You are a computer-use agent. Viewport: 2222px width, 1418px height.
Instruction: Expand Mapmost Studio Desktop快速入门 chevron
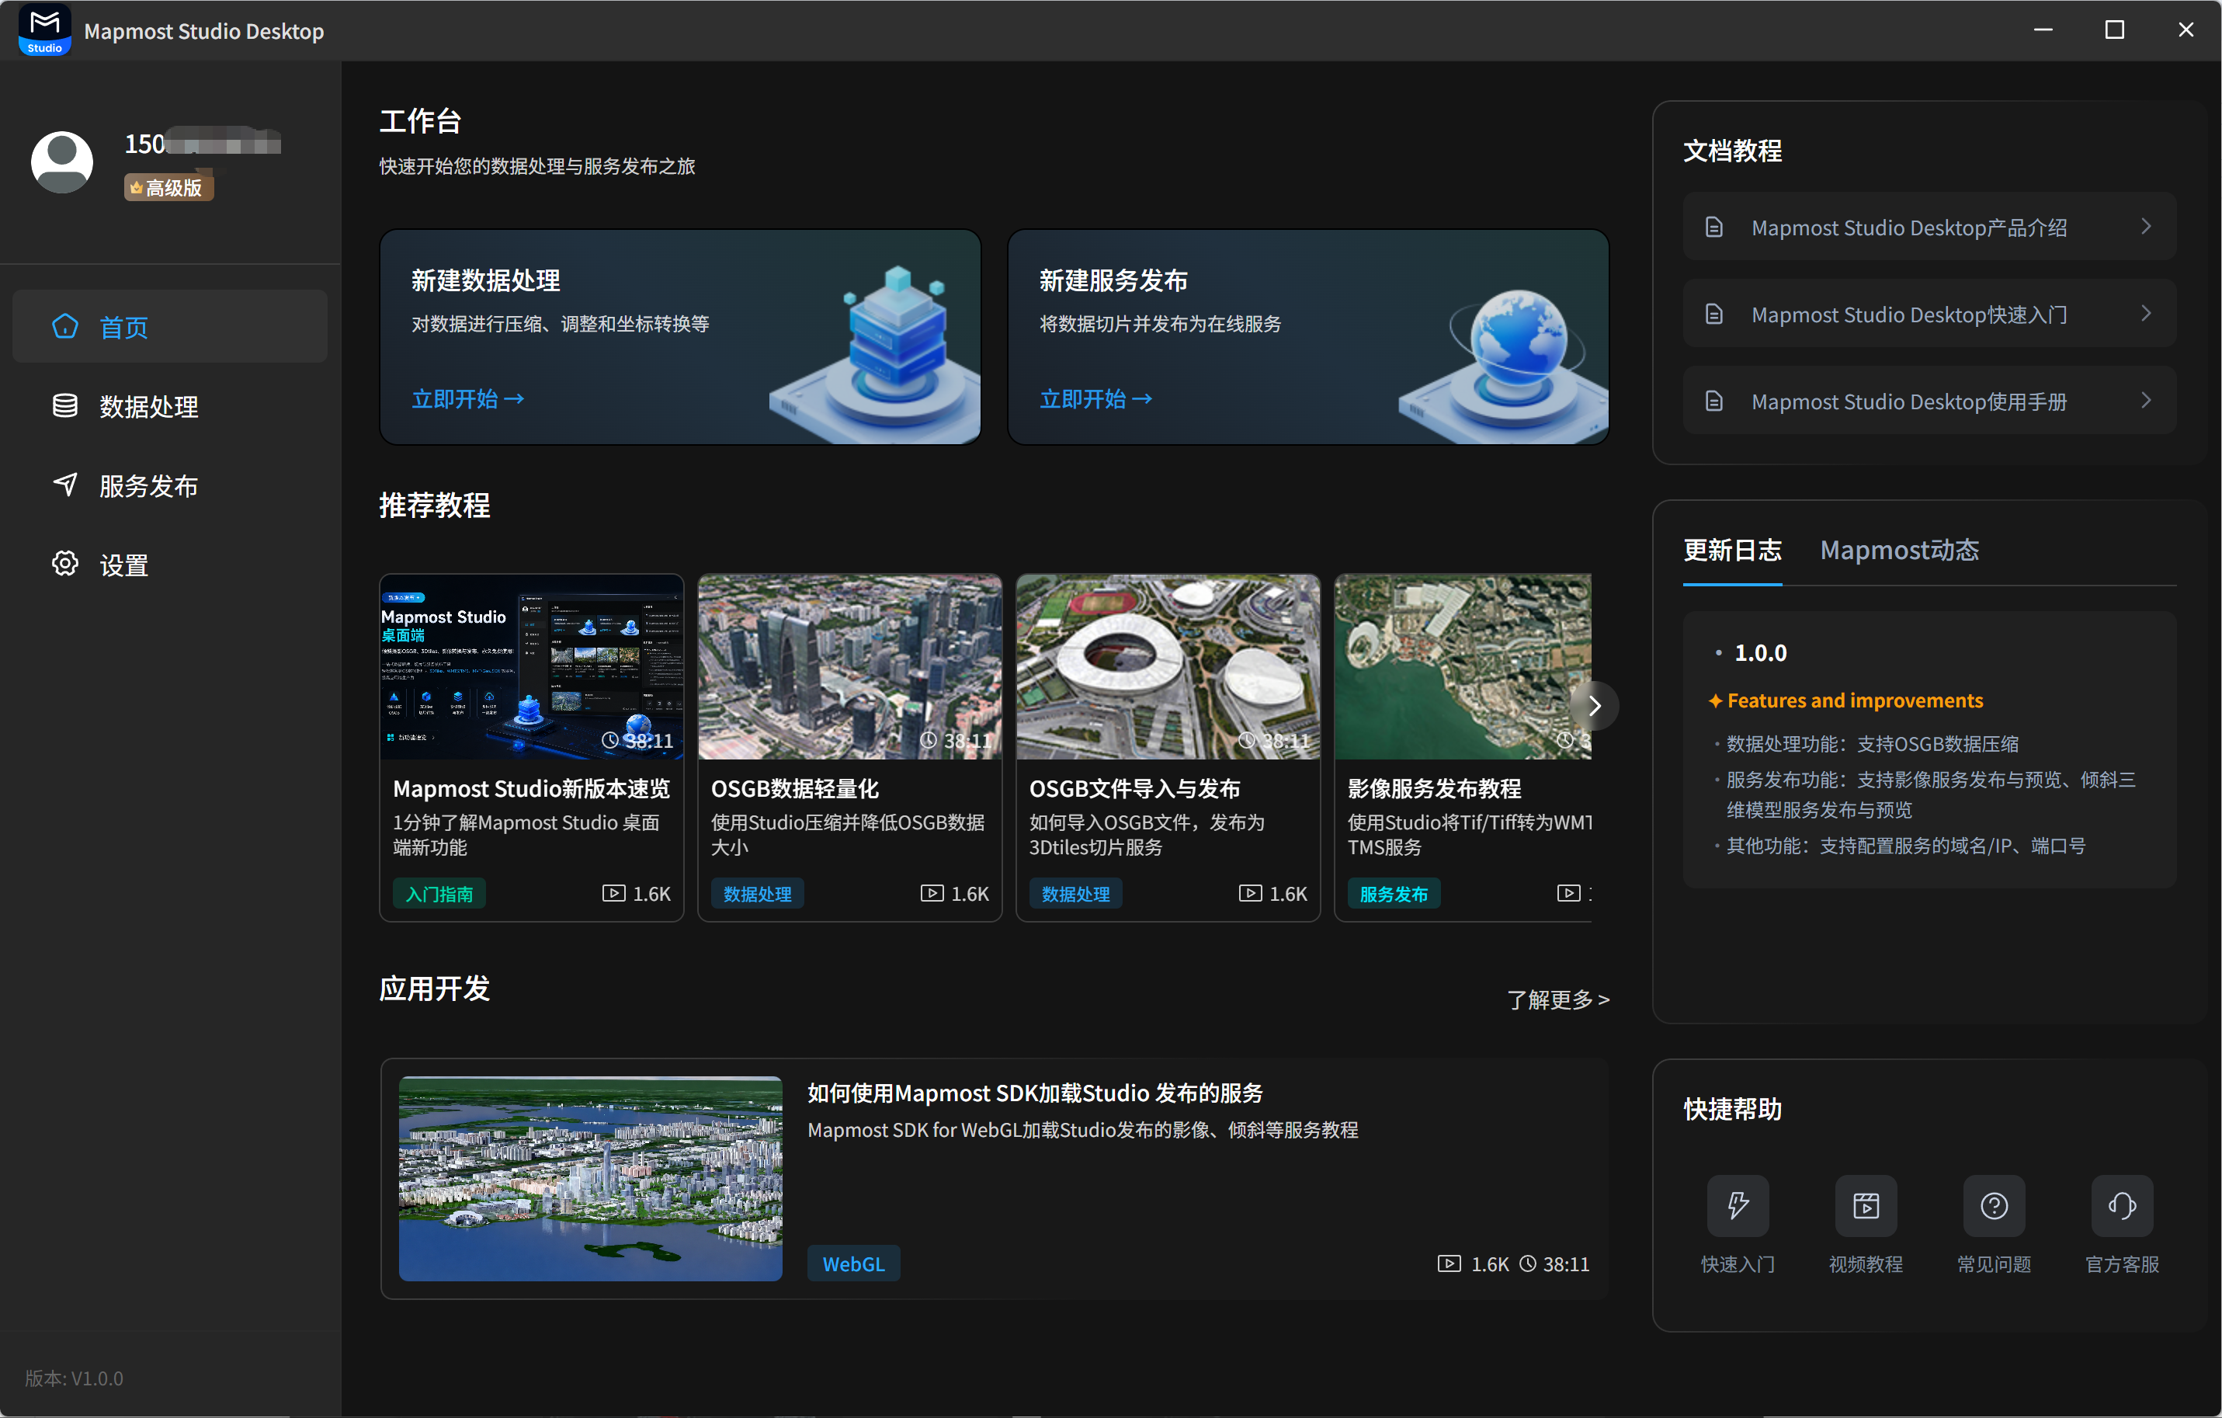click(x=2147, y=314)
